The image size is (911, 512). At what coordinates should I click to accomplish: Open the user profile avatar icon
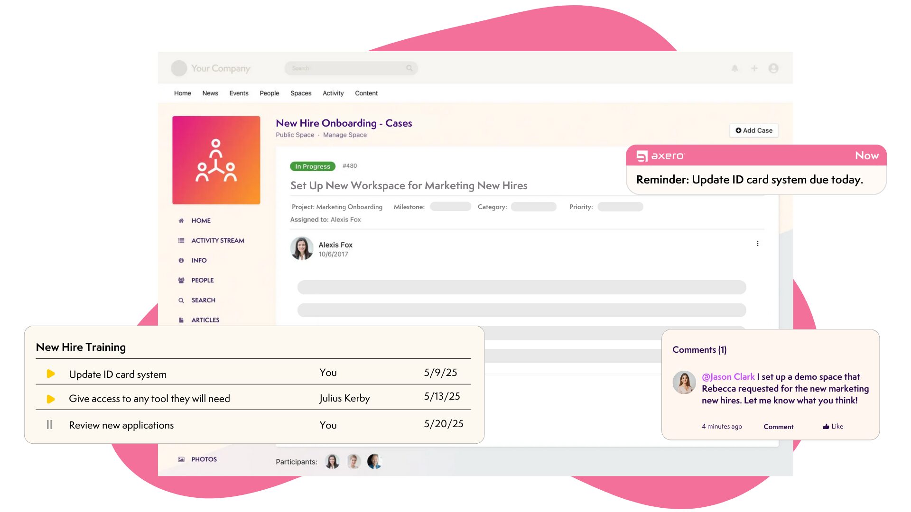tap(773, 68)
